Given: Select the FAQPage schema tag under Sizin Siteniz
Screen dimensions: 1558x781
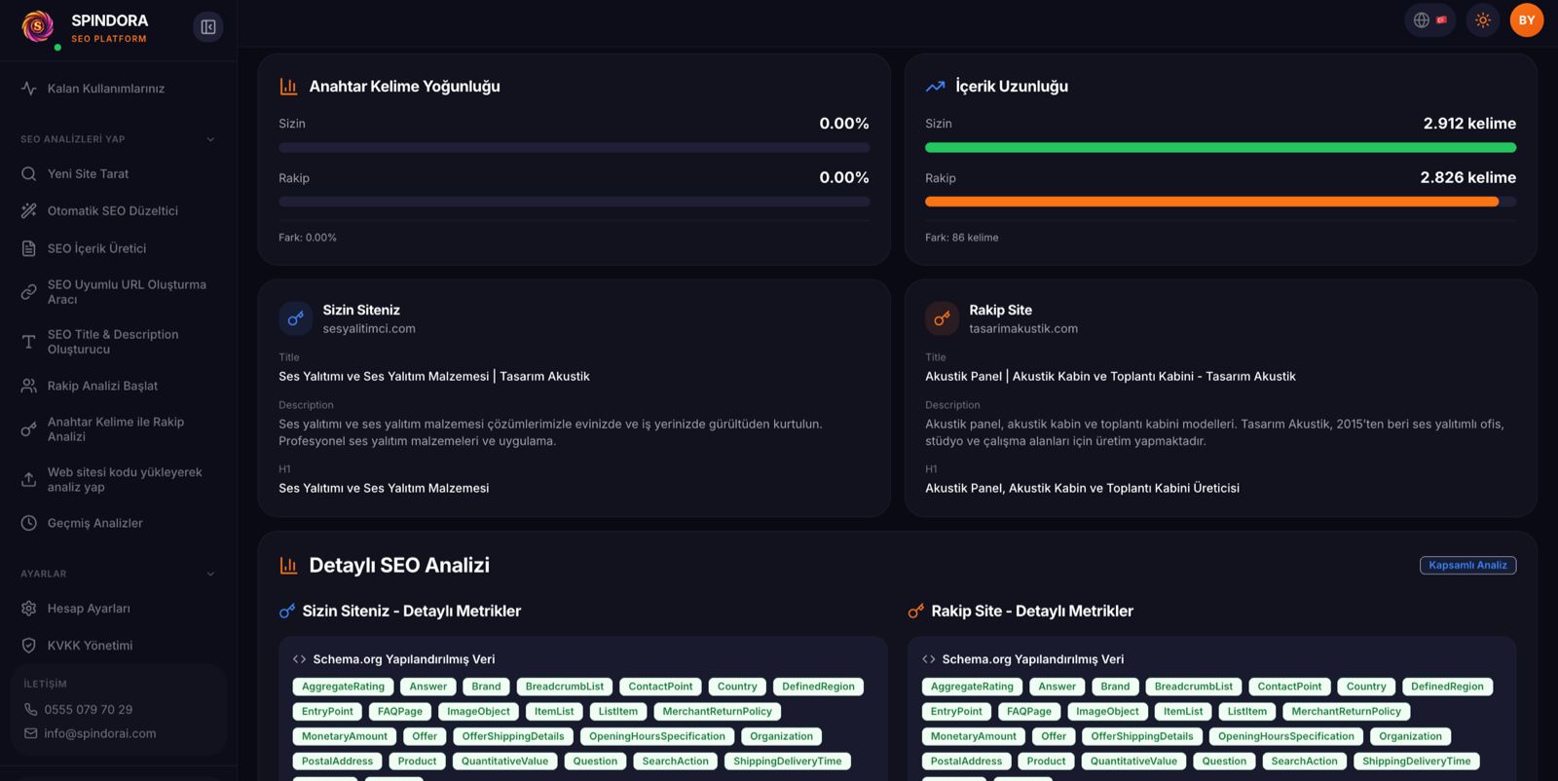Looking at the screenshot, I should pyautogui.click(x=399, y=711).
